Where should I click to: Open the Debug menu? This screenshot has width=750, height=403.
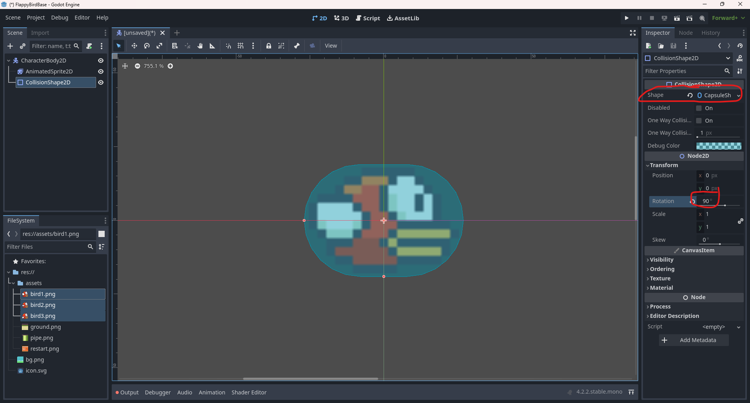[59, 18]
